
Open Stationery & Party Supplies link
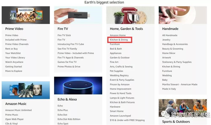point(177,62)
